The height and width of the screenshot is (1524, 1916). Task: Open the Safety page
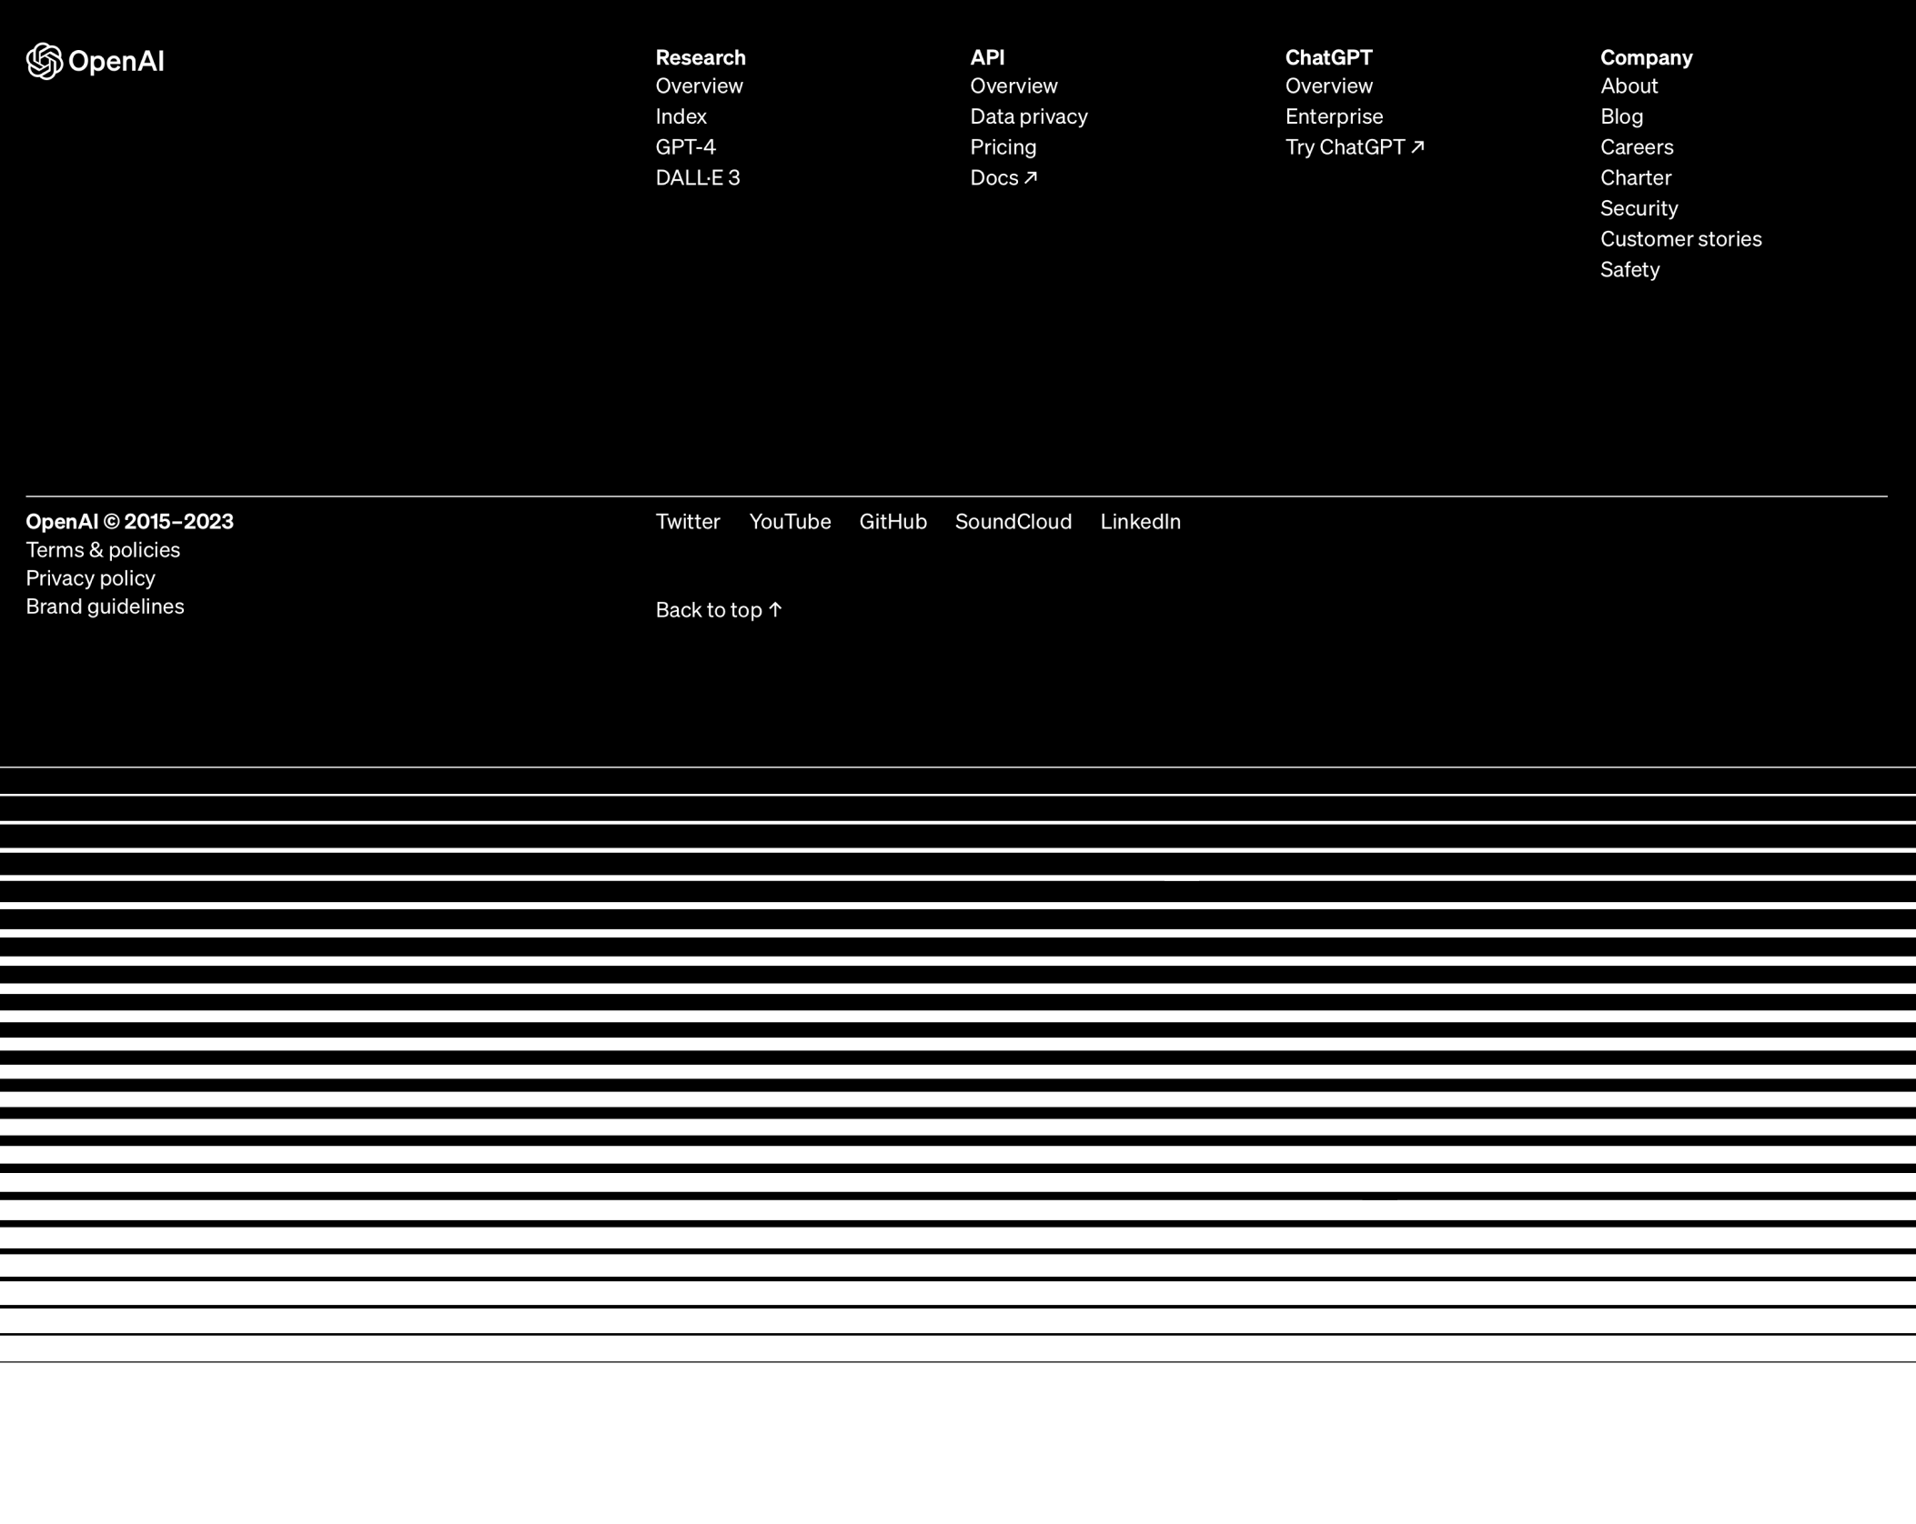click(x=1629, y=270)
